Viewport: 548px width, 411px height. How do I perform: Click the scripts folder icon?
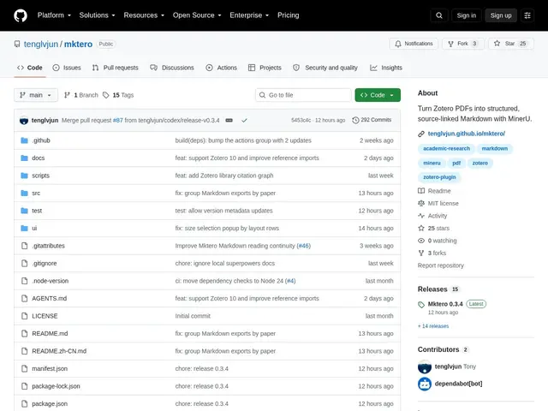[24, 176]
